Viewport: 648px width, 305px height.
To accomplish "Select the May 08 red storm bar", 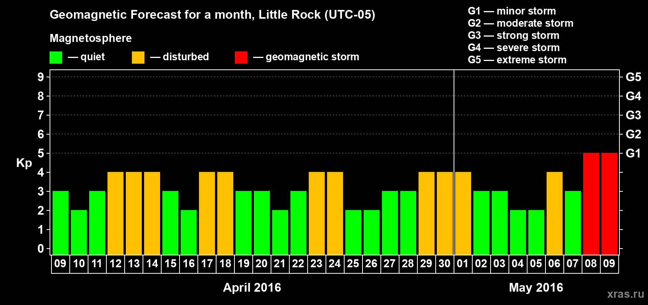I will click(x=591, y=204).
